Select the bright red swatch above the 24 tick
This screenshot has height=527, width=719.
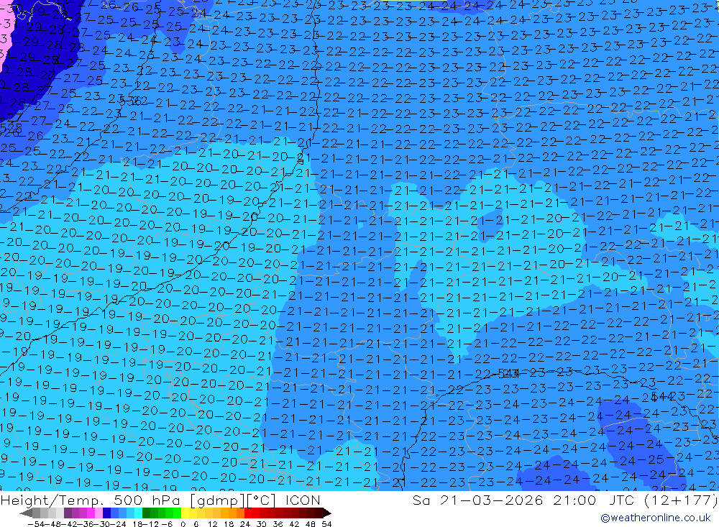pos(248,513)
